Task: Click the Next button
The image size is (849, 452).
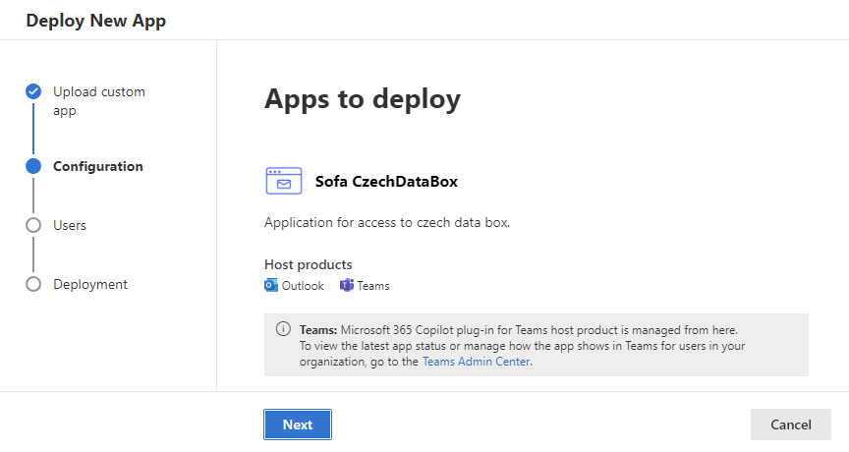Action: pyautogui.click(x=298, y=424)
